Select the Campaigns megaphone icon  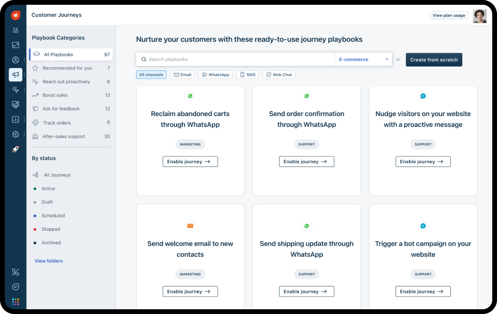pos(15,75)
